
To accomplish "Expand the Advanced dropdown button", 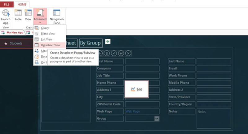I will pos(40,16).
